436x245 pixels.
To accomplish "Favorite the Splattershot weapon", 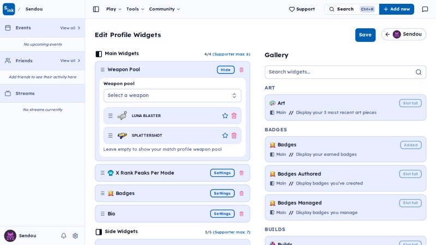I will point(225,136).
